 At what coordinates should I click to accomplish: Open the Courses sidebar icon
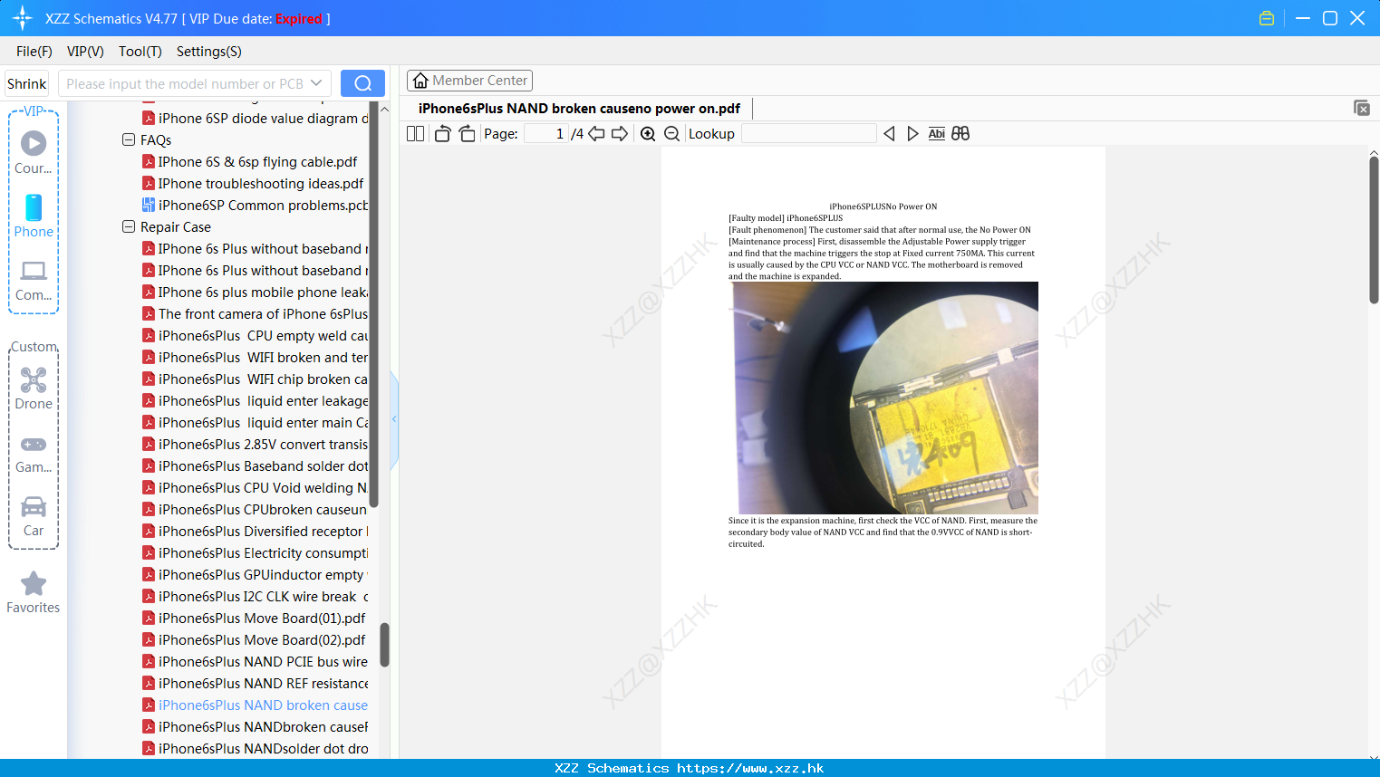[34, 152]
